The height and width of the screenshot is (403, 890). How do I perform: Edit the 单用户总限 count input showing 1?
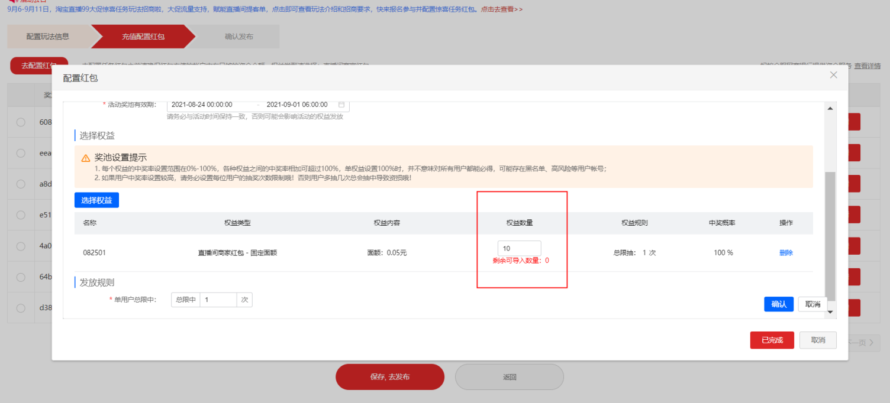tap(218, 300)
